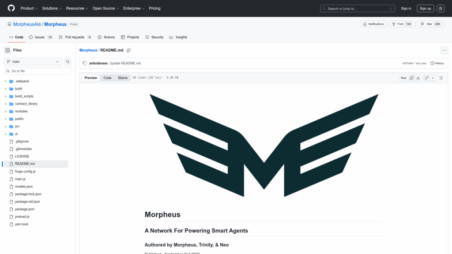The height and width of the screenshot is (254, 452).
Task: Open the Projects tab
Action: (130, 37)
